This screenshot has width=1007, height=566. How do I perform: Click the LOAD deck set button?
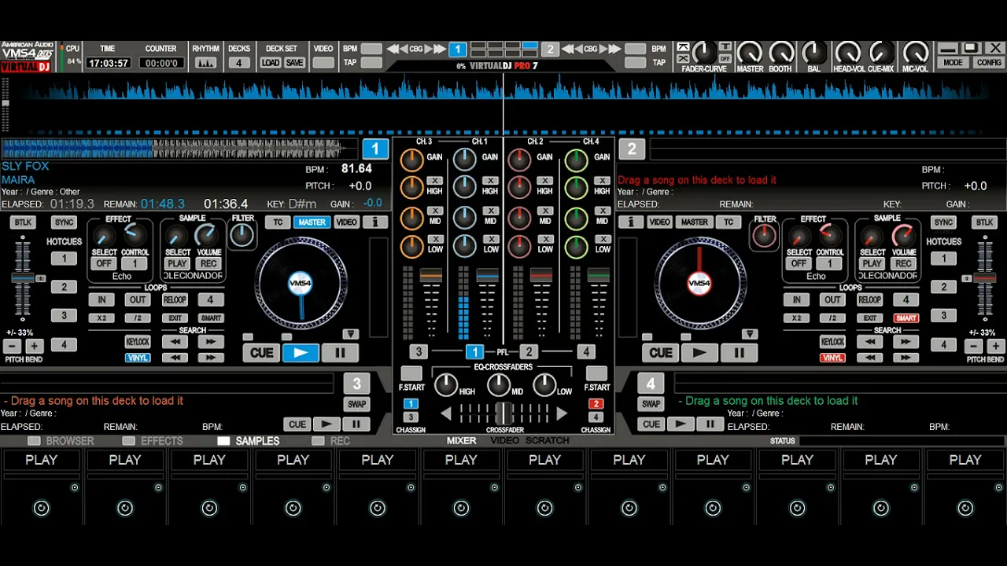coord(270,63)
